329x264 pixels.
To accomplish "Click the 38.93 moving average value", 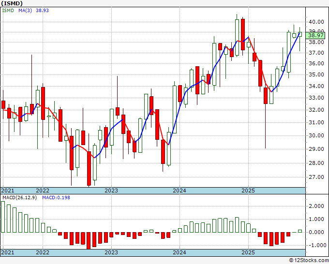I will [x=42, y=10].
